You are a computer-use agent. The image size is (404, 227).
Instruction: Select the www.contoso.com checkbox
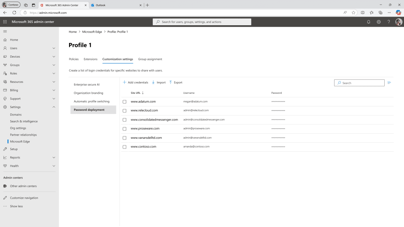point(124,147)
